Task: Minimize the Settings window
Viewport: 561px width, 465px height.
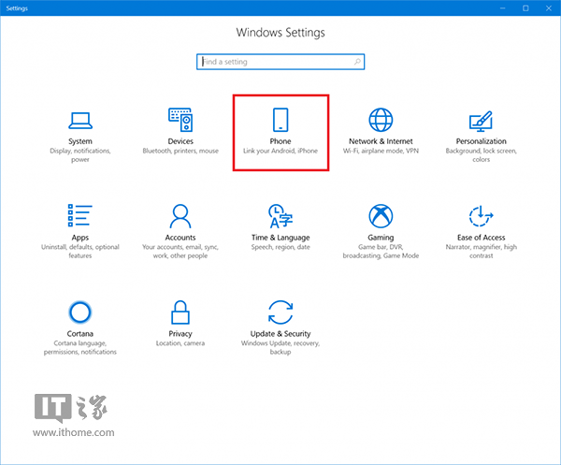Action: 503,7
